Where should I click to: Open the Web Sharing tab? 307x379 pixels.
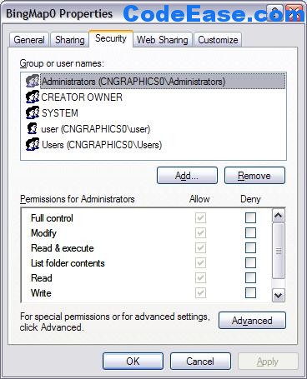[x=163, y=40]
